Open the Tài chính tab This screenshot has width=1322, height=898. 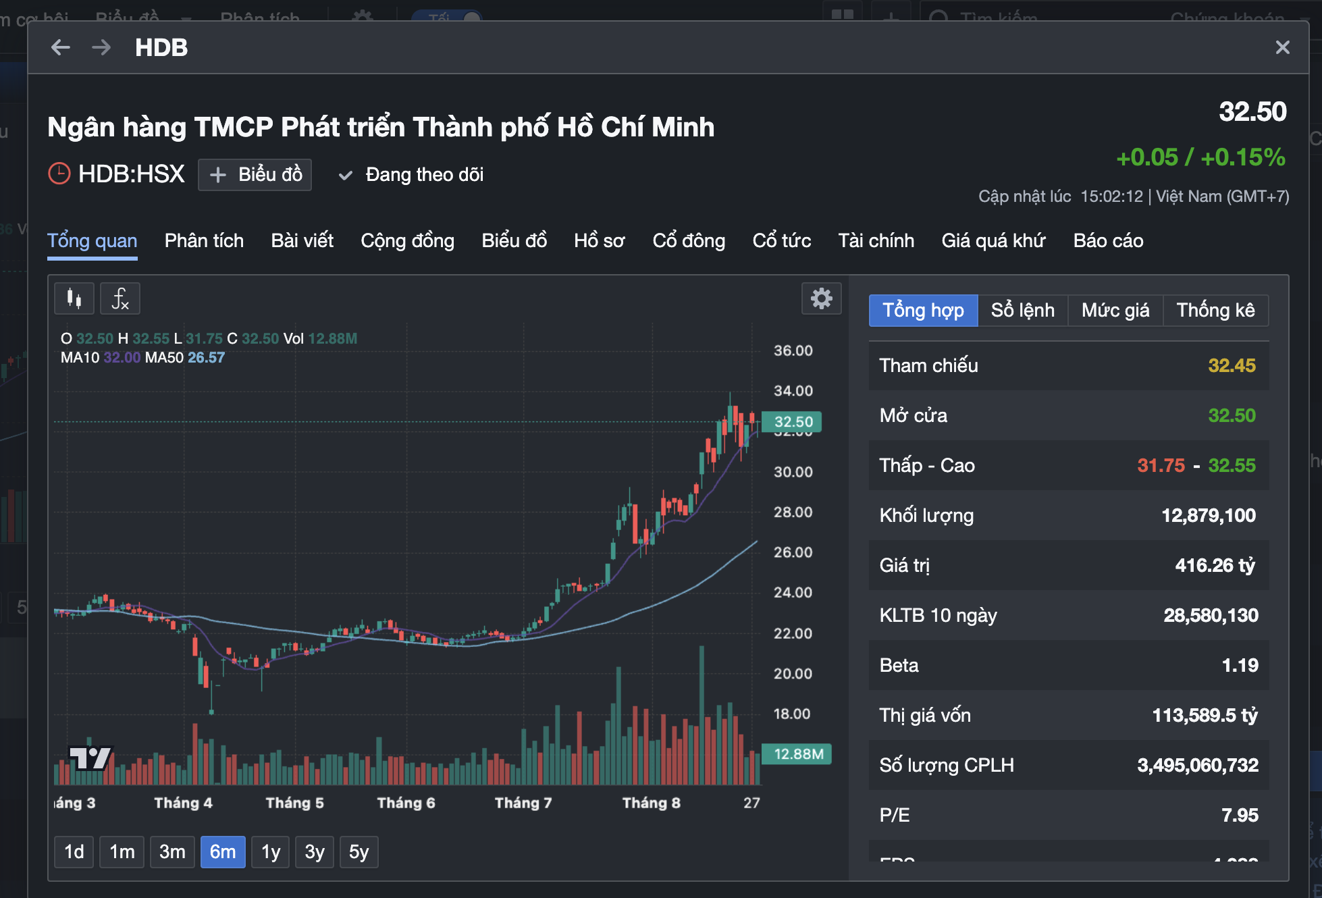point(876,240)
